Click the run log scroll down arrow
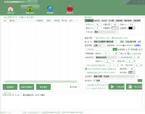 tap(142, 107)
